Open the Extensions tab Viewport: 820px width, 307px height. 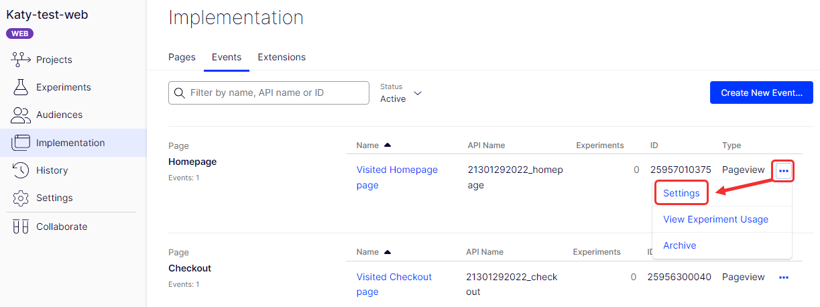[282, 57]
